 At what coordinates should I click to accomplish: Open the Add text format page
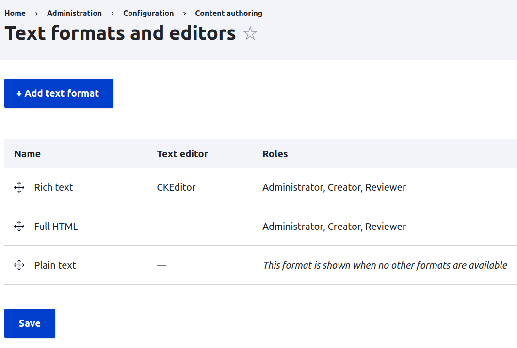pos(58,93)
